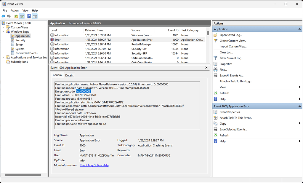Open Saved Log using its folder icon
The width and height of the screenshot is (303, 183).
pos(215,35)
